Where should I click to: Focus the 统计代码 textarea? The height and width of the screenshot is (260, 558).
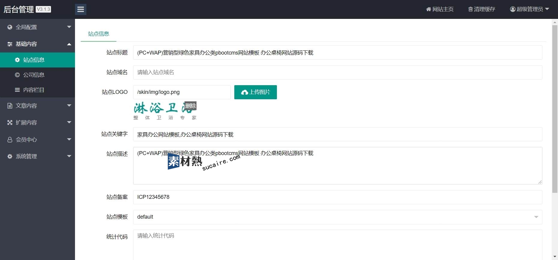click(337, 245)
